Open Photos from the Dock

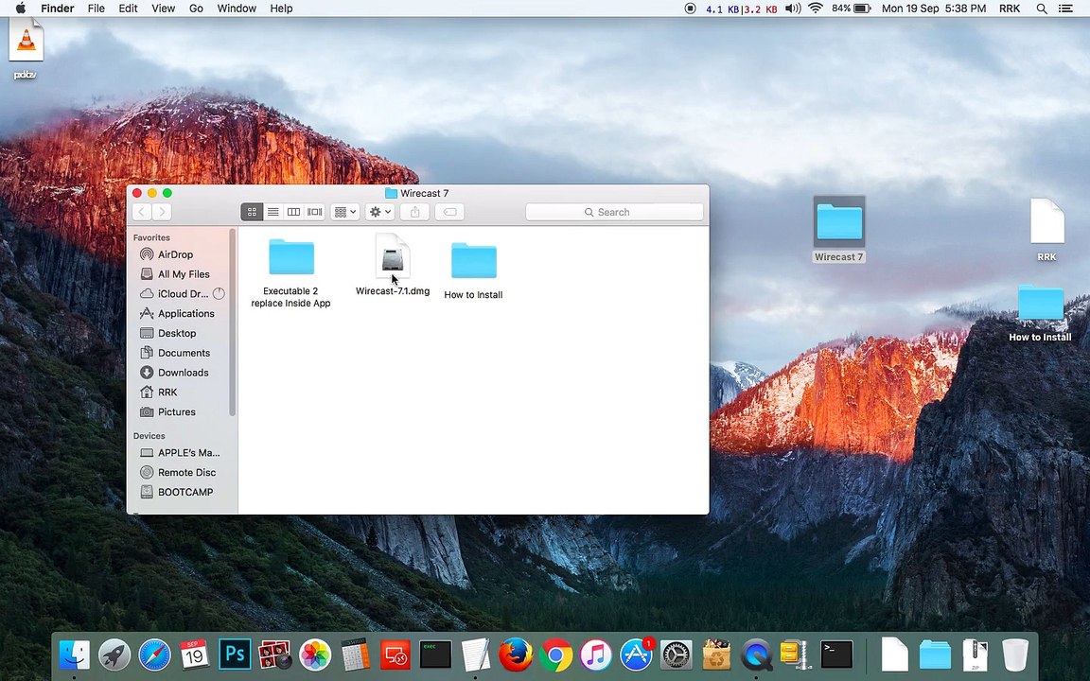point(315,655)
